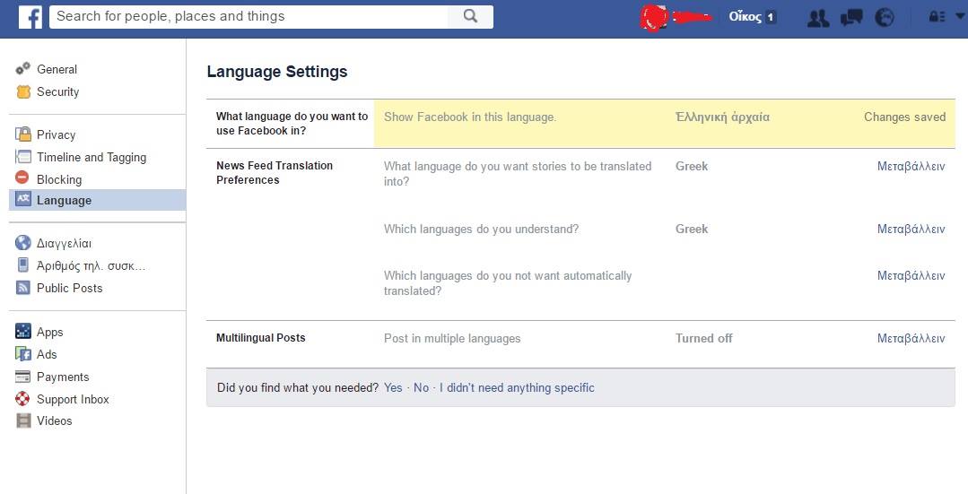The width and height of the screenshot is (968, 494).
Task: Open the General settings tab
Action: tap(57, 69)
